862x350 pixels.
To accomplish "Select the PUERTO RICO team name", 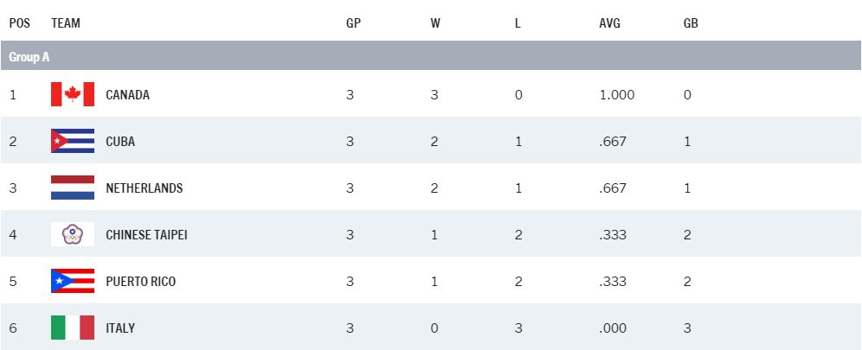I will pos(139,282).
